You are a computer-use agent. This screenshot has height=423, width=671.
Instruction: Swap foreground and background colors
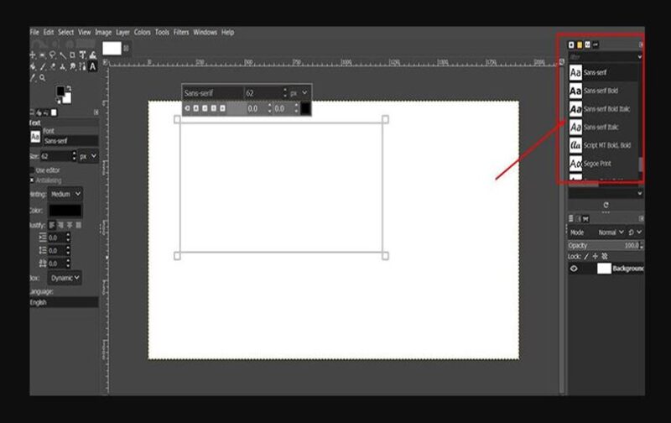point(69,88)
